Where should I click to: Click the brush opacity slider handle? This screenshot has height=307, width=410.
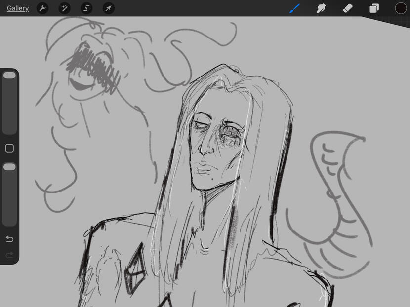pyautogui.click(x=9, y=167)
